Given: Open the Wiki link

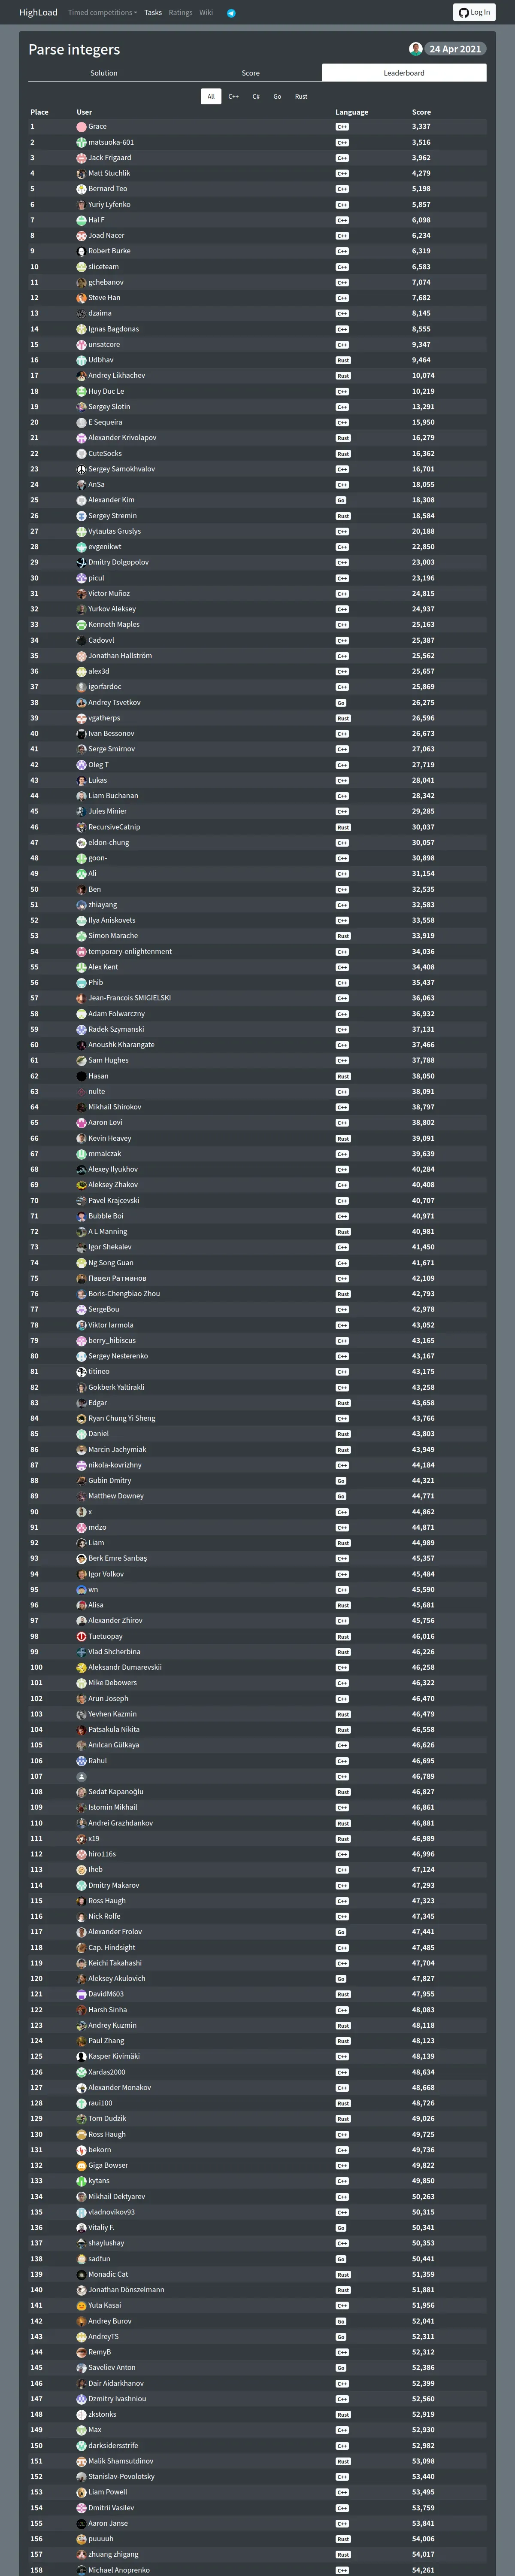Looking at the screenshot, I should [x=206, y=13].
